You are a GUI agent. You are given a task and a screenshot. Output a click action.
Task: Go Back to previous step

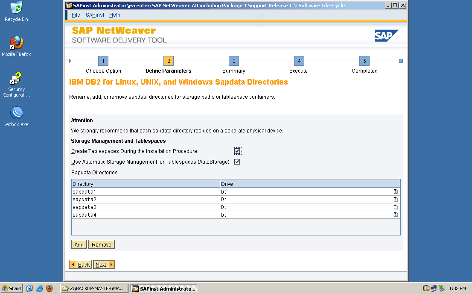pyautogui.click(x=81, y=265)
